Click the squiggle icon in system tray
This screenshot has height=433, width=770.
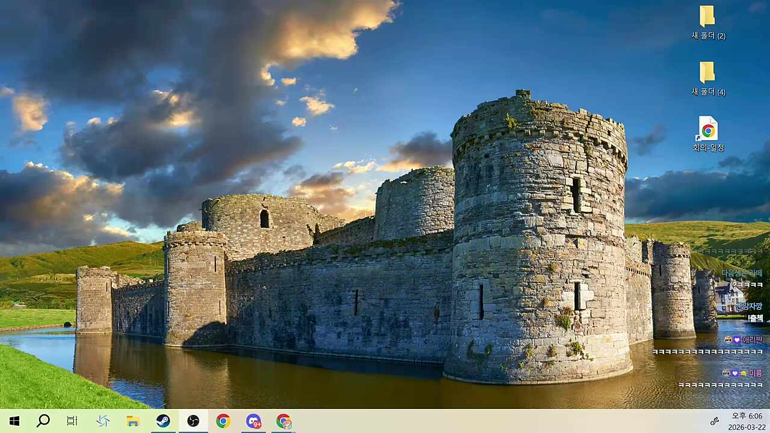click(x=715, y=421)
